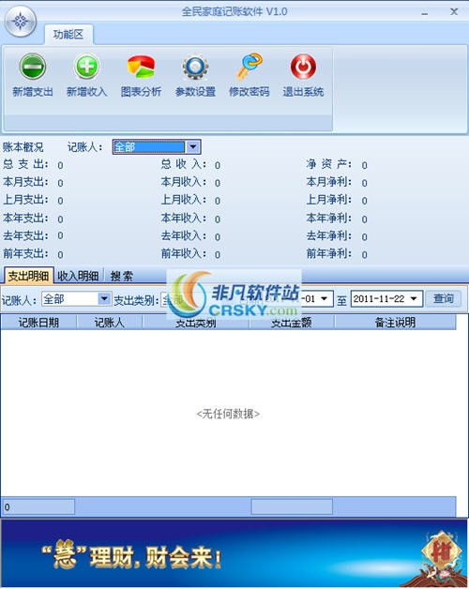
Task: Switch to the 收入明细 tab
Action: click(x=78, y=276)
